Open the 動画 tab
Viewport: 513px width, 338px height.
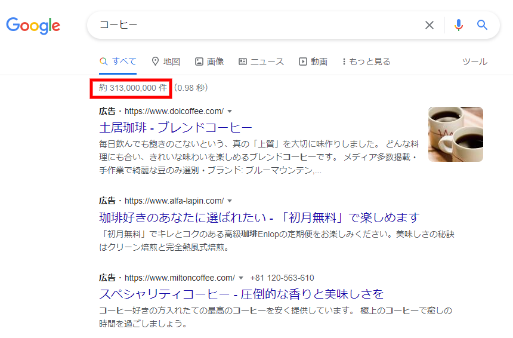(x=313, y=62)
